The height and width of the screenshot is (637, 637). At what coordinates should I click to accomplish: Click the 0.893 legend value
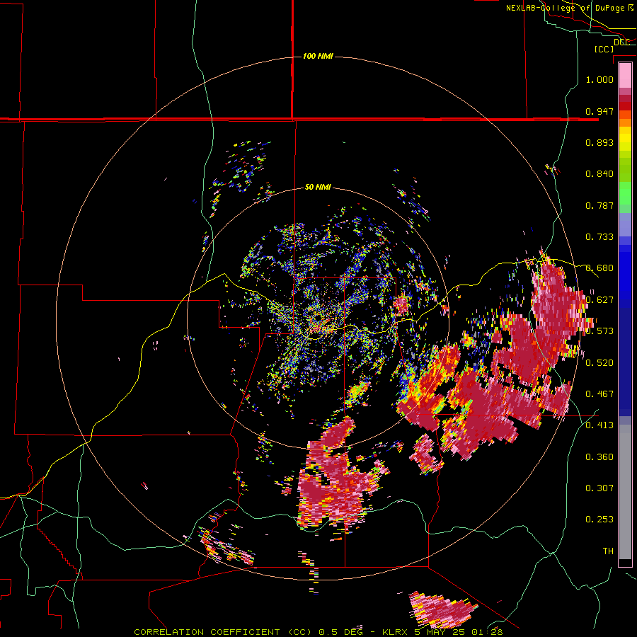coord(599,142)
